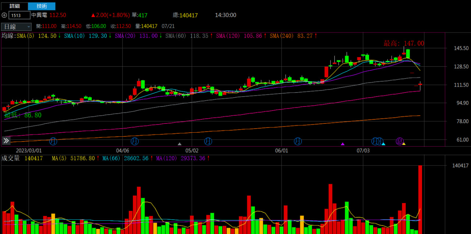Switch to the 詳細 tab
Screen dimensions: 471x234
pos(14,6)
